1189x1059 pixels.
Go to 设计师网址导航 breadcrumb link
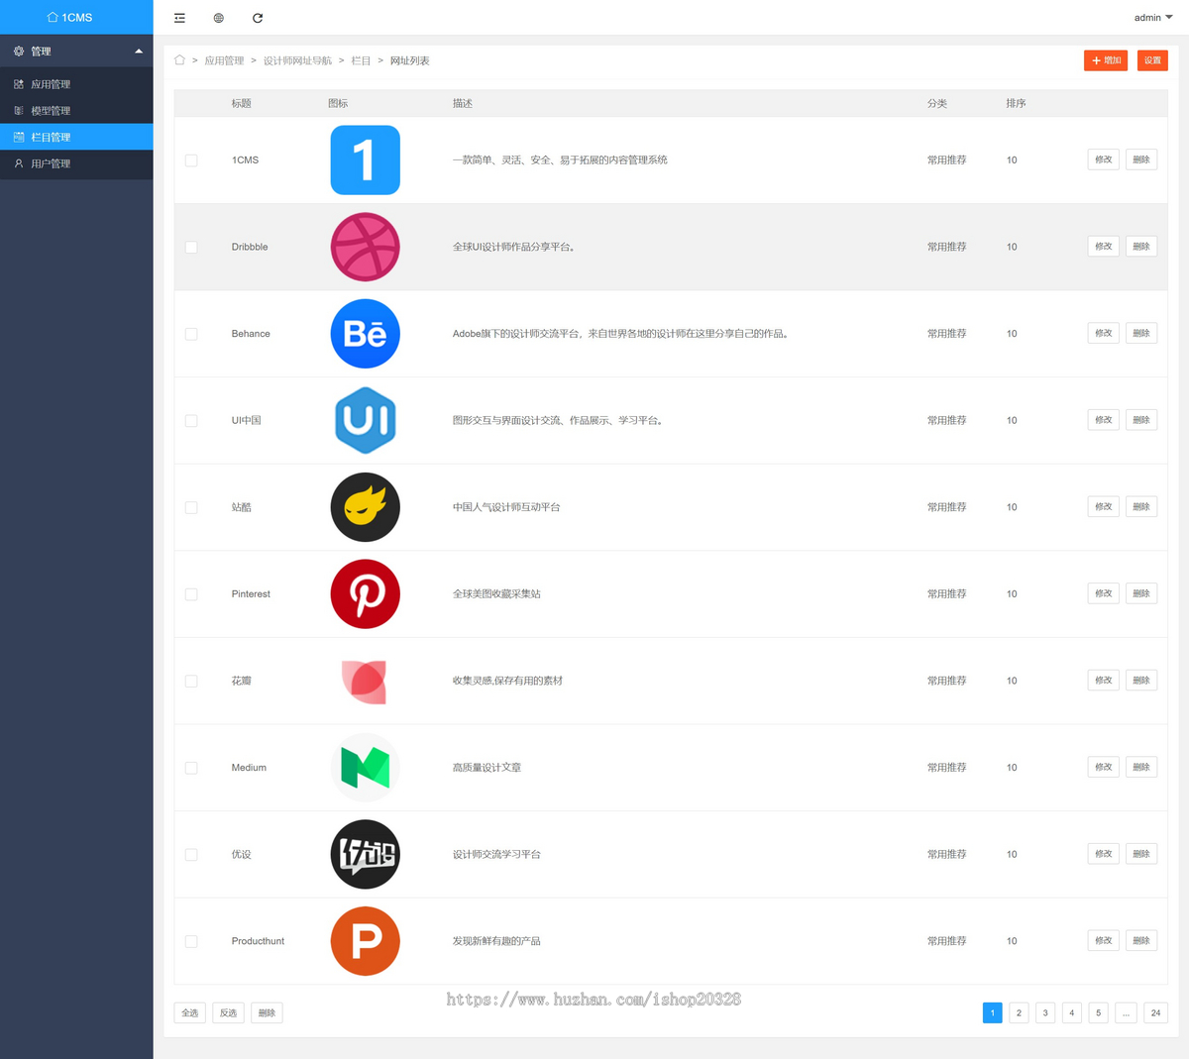(297, 60)
